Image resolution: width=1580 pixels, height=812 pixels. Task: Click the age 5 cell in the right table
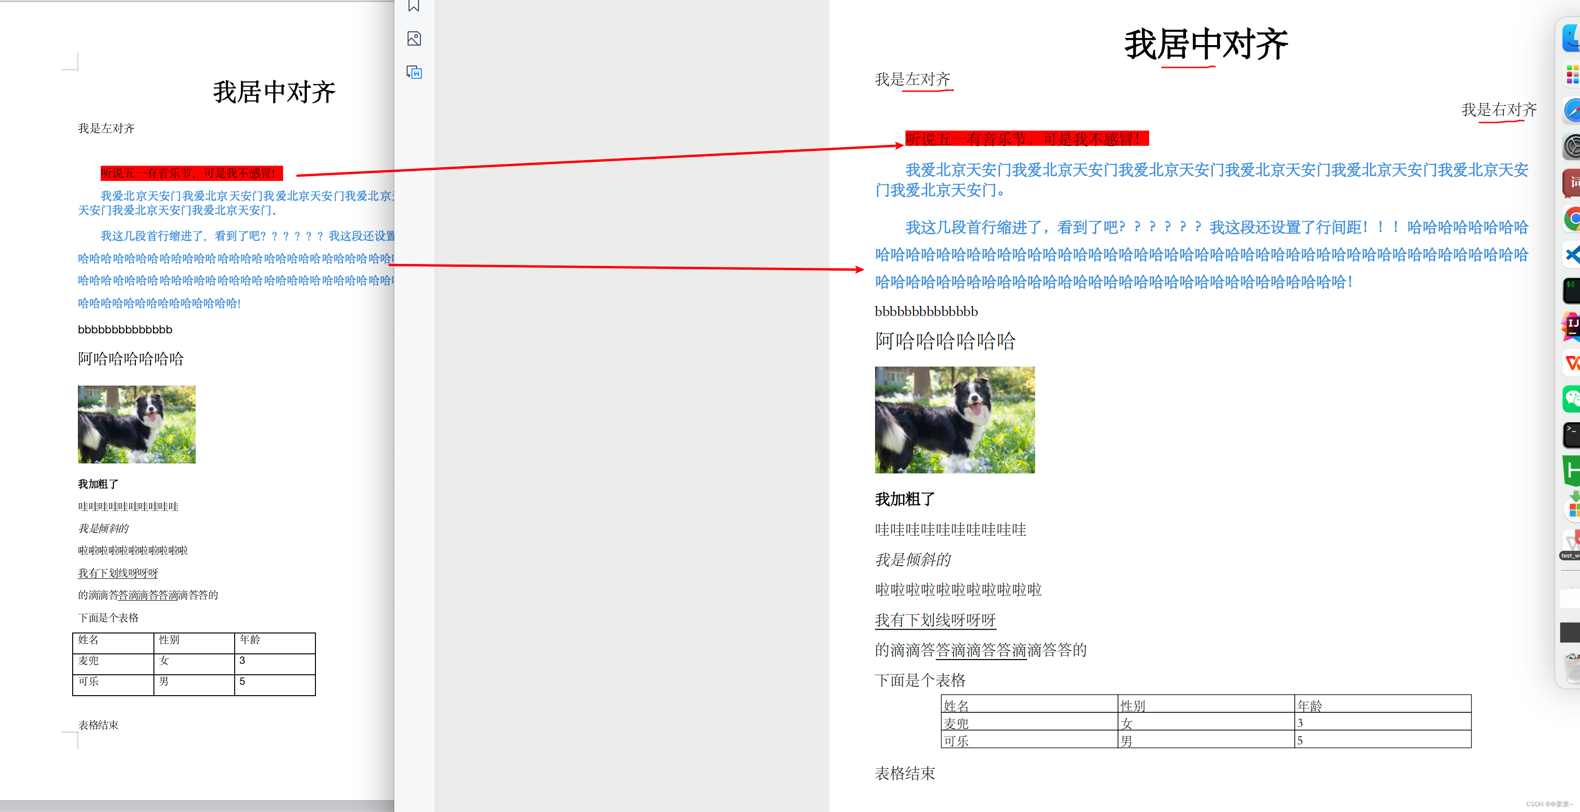(1382, 739)
